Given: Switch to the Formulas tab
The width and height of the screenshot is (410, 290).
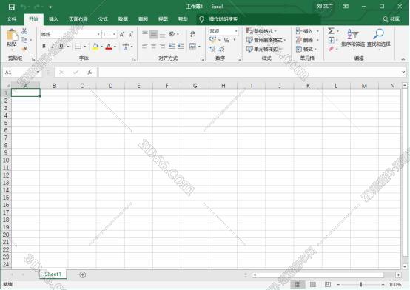Looking at the screenshot, I should [103, 19].
